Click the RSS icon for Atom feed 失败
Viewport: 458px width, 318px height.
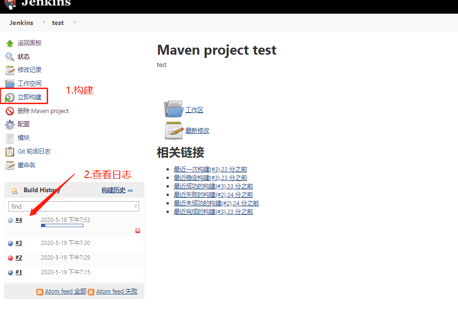click(x=91, y=292)
